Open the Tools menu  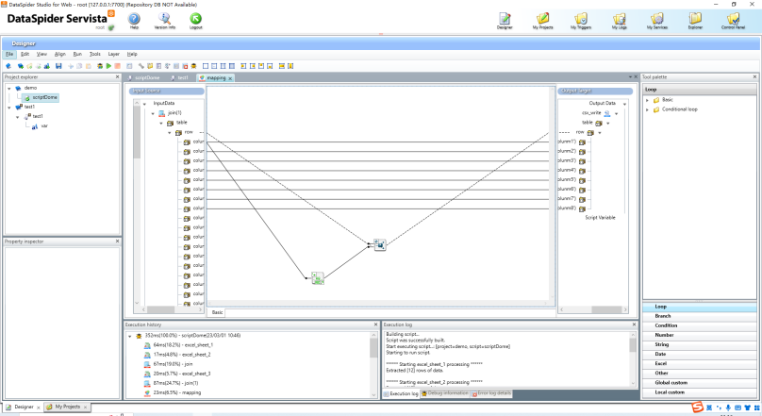tap(94, 54)
